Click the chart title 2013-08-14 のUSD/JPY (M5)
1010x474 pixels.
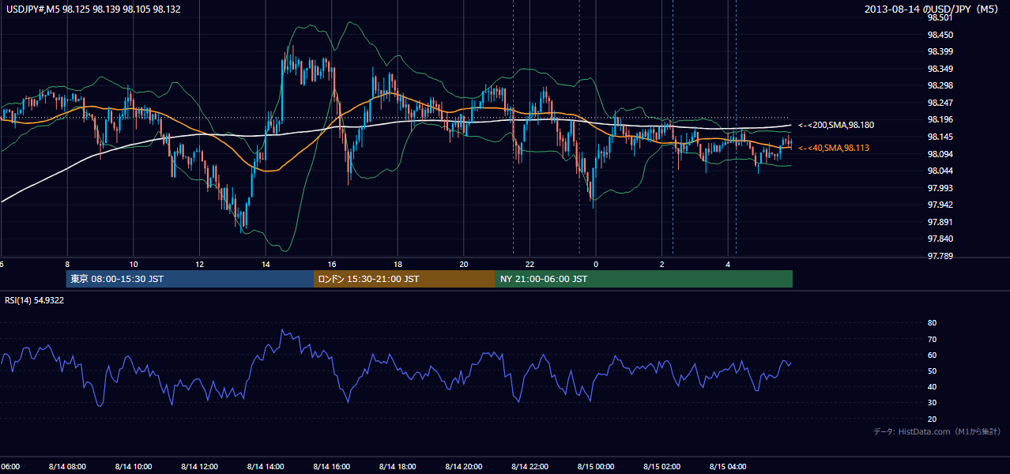(x=933, y=9)
